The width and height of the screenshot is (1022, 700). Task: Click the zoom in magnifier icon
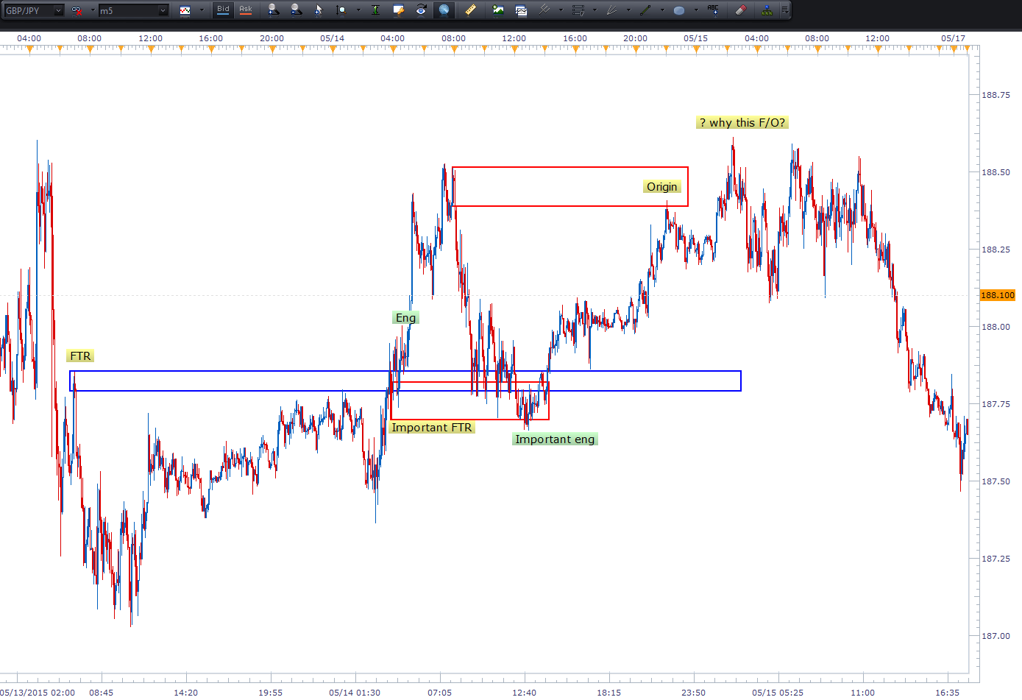coord(273,10)
